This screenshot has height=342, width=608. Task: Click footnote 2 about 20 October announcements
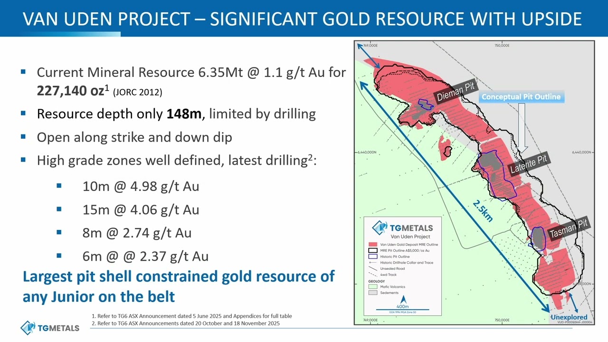[x=185, y=323]
